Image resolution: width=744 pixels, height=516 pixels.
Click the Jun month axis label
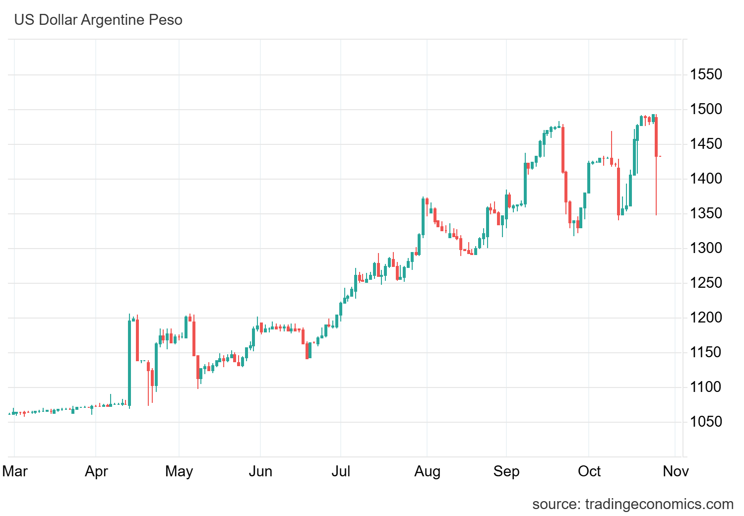pyautogui.click(x=260, y=471)
